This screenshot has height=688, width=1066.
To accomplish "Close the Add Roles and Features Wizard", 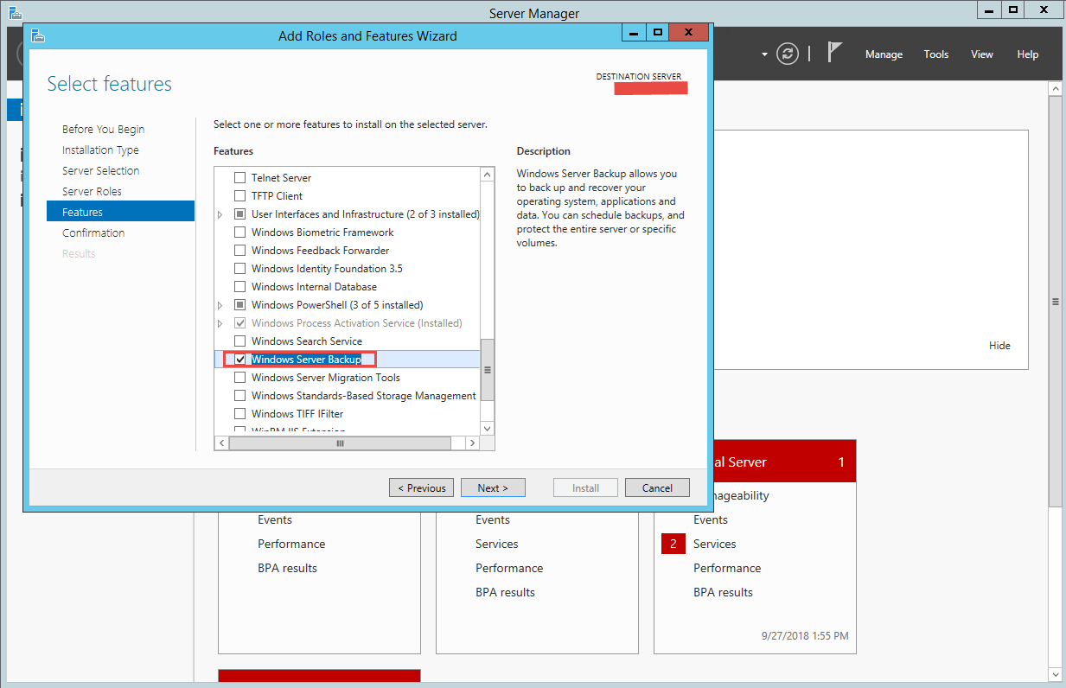I will click(x=688, y=33).
